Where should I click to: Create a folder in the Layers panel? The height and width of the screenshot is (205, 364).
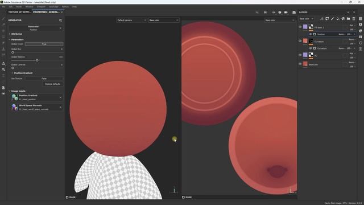(349, 19)
